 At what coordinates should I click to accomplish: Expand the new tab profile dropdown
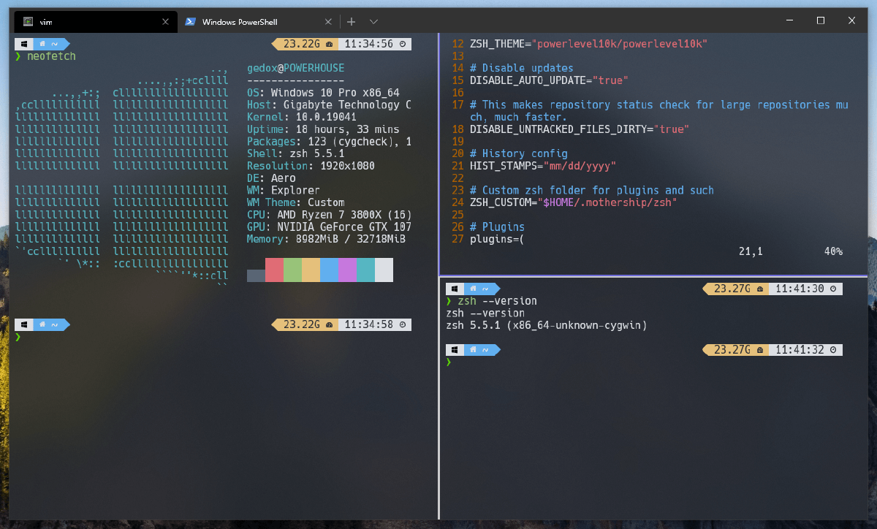tap(373, 22)
